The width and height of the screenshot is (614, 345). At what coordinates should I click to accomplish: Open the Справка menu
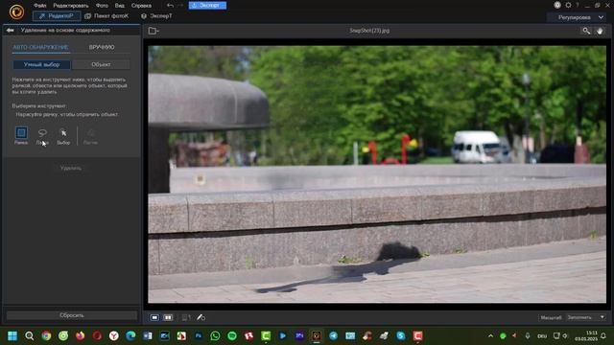click(141, 6)
